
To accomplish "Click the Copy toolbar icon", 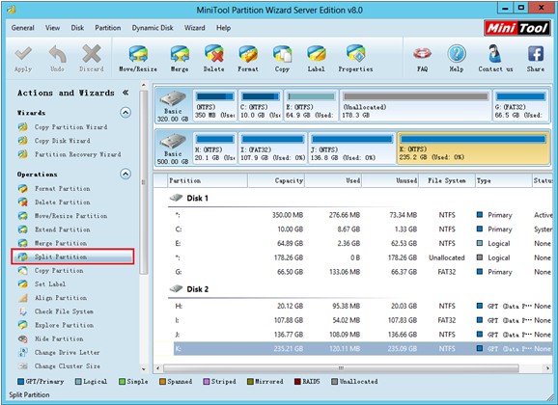I will point(282,59).
